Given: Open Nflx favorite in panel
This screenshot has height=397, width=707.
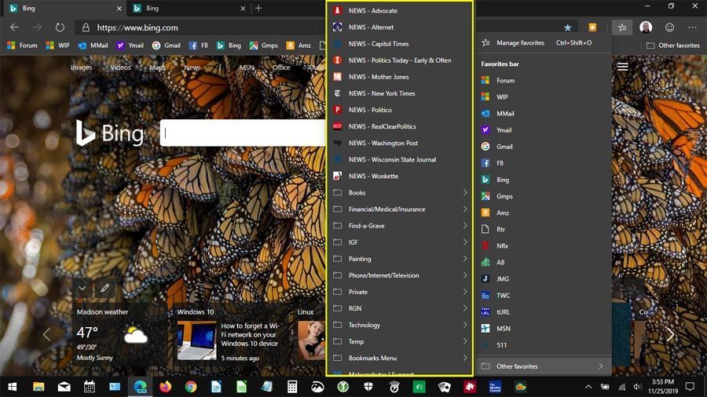Looking at the screenshot, I should pos(544,246).
